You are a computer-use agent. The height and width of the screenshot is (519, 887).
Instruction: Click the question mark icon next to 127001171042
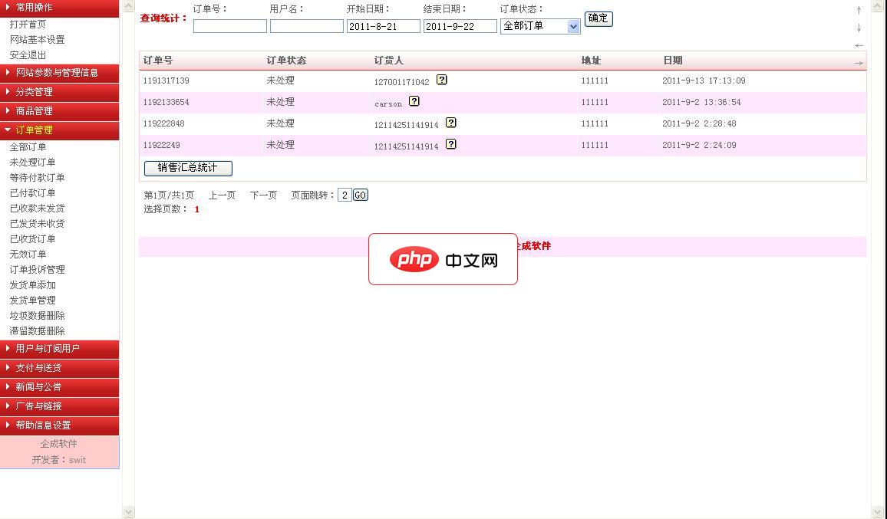point(440,79)
